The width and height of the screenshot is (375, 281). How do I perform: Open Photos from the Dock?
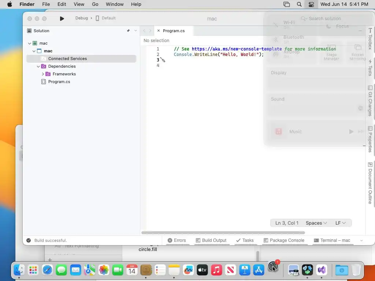[104, 270]
